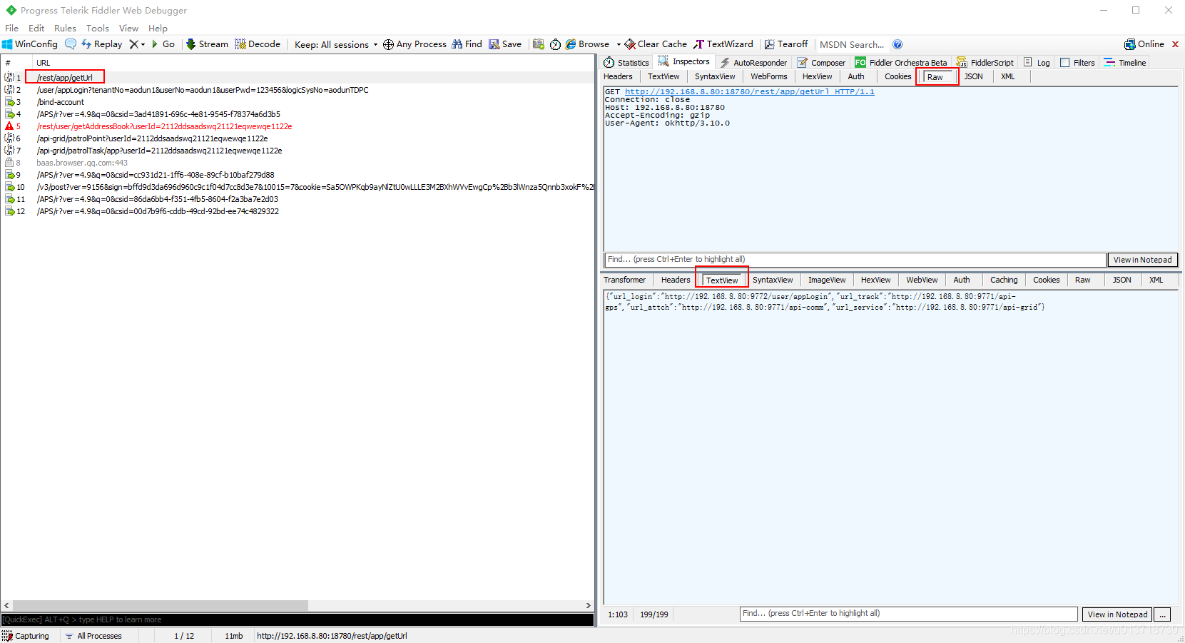Image resolution: width=1185 pixels, height=643 pixels.
Task: Open the Keep: All sessions dropdown
Action: 336,44
